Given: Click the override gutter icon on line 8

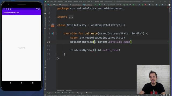Looking at the screenshot, I should coord(53,34).
